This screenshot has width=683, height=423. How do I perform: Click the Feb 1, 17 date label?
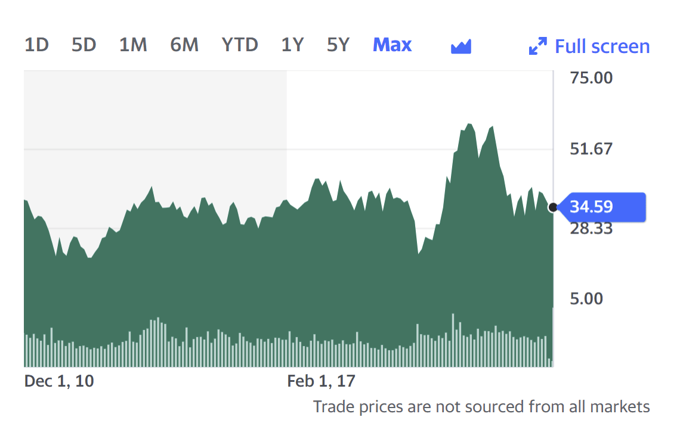(x=321, y=381)
